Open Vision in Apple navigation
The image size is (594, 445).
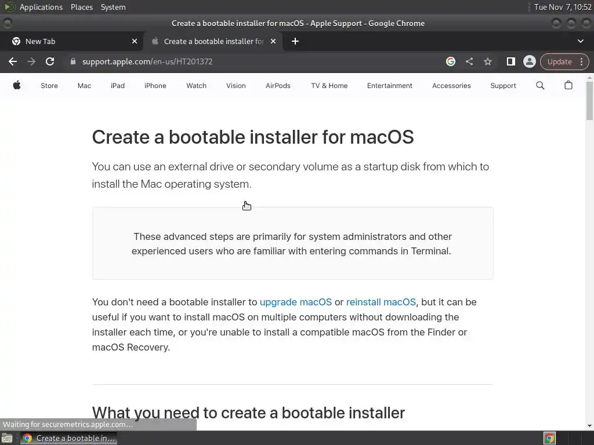pyautogui.click(x=236, y=86)
